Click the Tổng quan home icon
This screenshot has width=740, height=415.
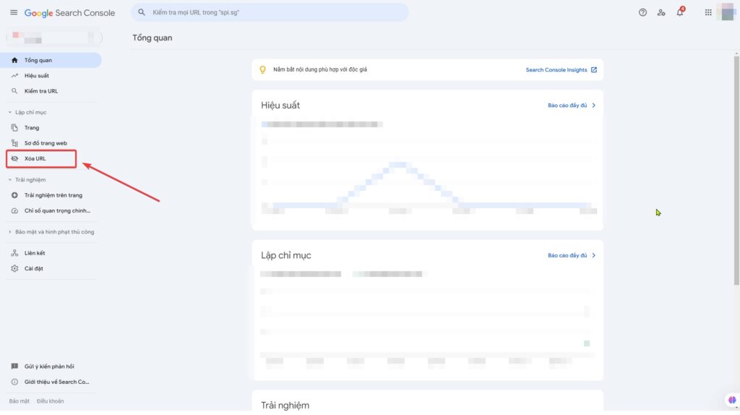14,61
